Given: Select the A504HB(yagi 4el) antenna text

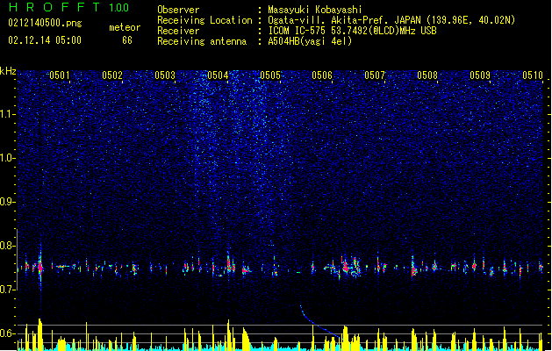Looking at the screenshot, I should tap(310, 41).
